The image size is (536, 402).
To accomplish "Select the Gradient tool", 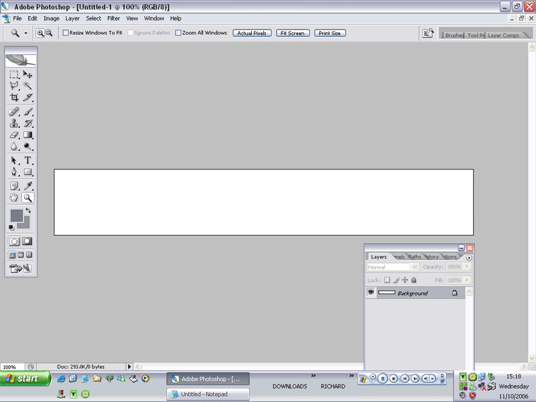I will tap(27, 135).
